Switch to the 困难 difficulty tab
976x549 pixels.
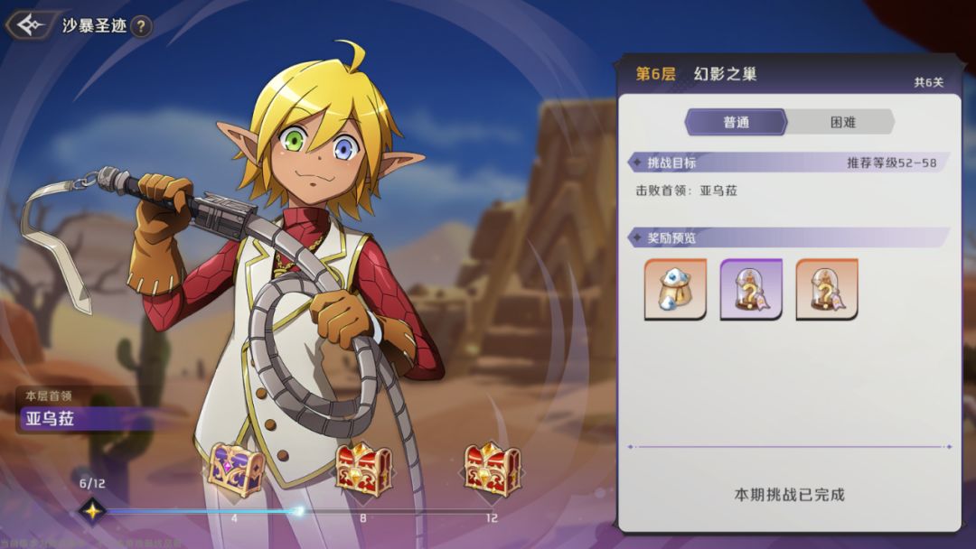pos(841,122)
